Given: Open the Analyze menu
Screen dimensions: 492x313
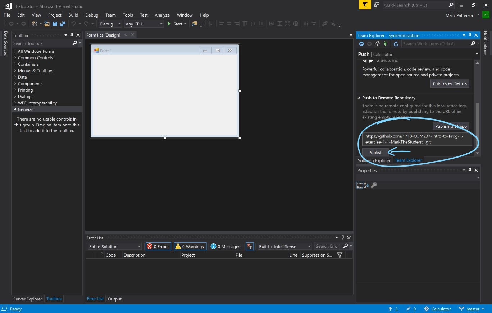Looking at the screenshot, I should click(162, 15).
